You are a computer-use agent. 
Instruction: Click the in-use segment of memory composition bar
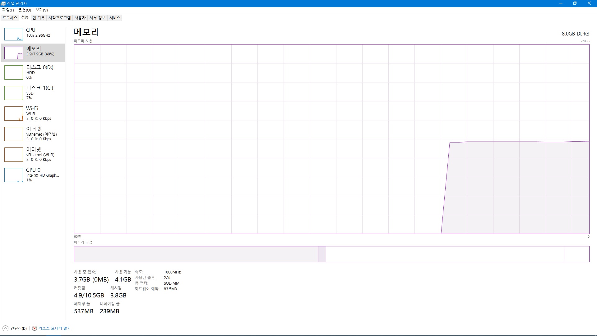[196, 254]
